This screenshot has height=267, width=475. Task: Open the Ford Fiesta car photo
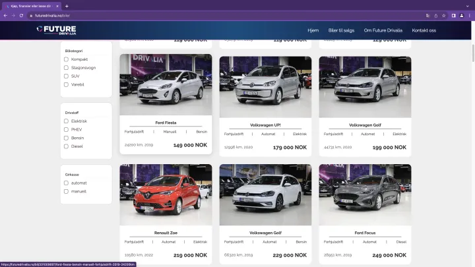tap(166, 85)
